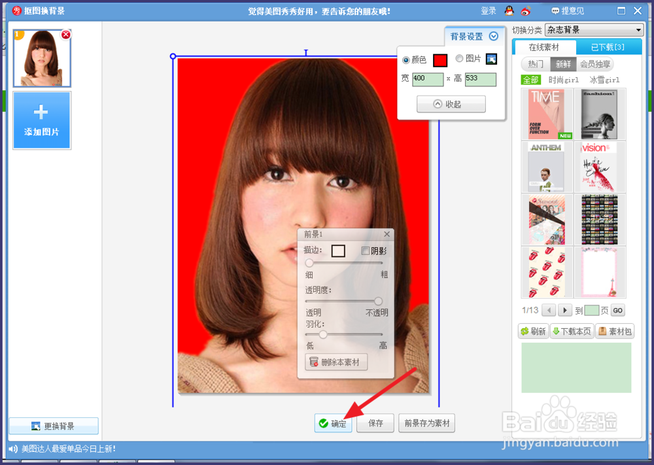Click the 宽 width field showing 400

pos(428,79)
